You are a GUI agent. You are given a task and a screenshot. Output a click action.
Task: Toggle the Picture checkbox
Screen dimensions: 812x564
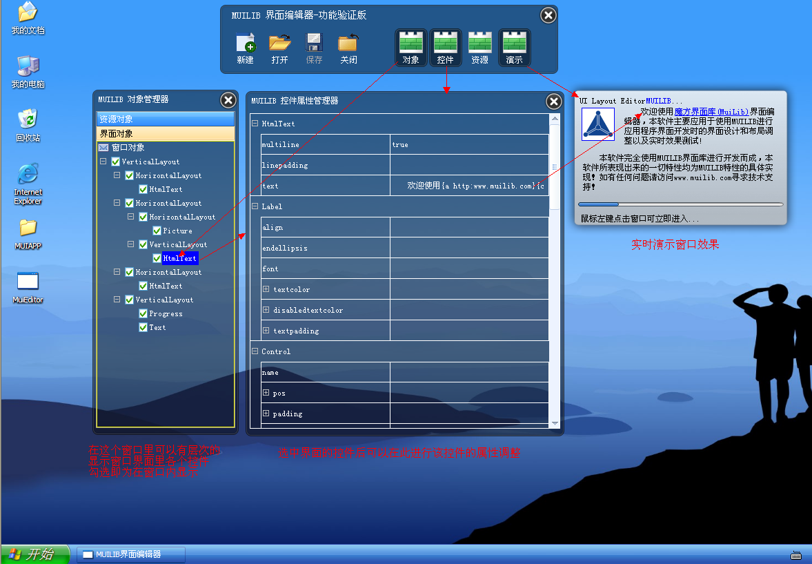tap(157, 231)
